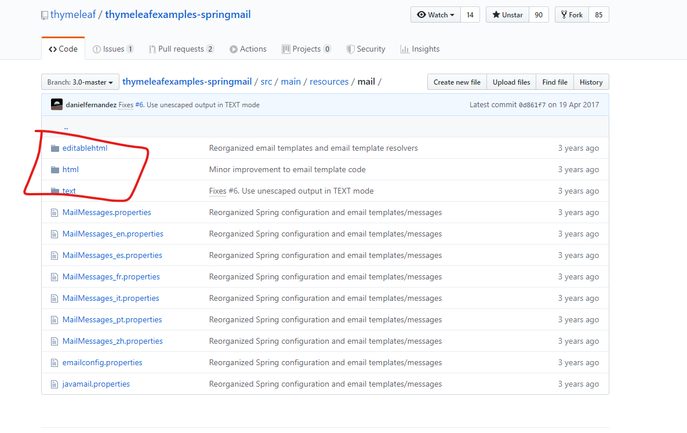687x433 pixels.
Task: Open the thymeleafexamples-springmail title link
Action: pos(178,14)
